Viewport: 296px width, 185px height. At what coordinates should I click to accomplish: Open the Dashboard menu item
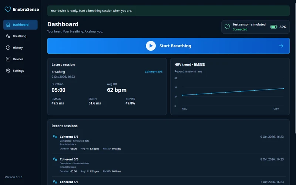point(20,24)
